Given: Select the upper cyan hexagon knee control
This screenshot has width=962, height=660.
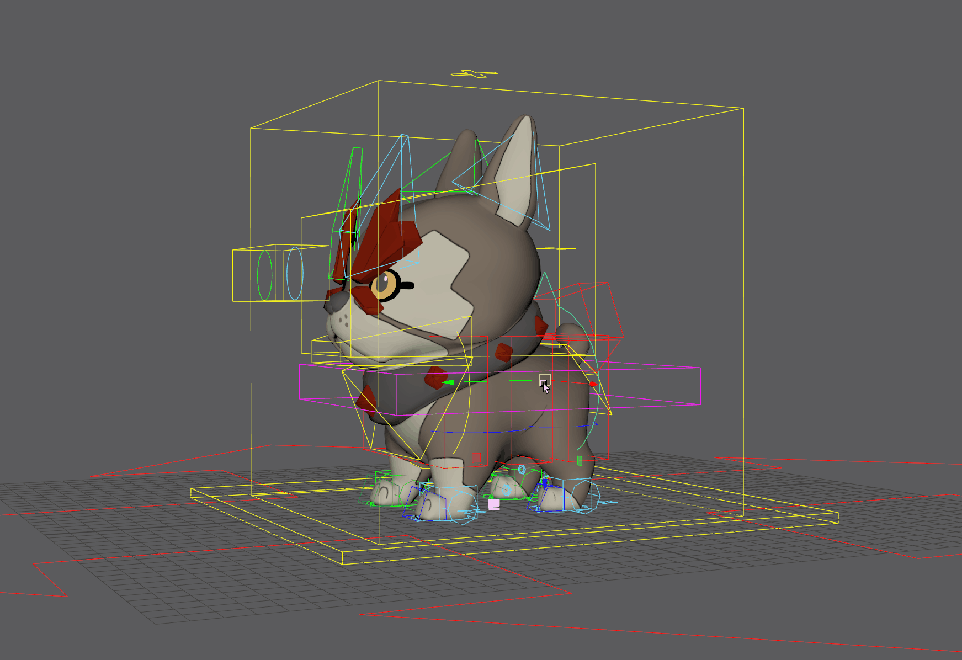Looking at the screenshot, I should (522, 470).
